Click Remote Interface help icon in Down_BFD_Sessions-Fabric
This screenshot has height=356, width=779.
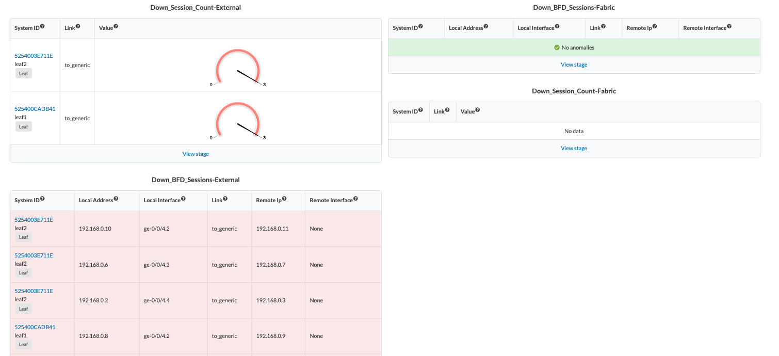(x=729, y=26)
